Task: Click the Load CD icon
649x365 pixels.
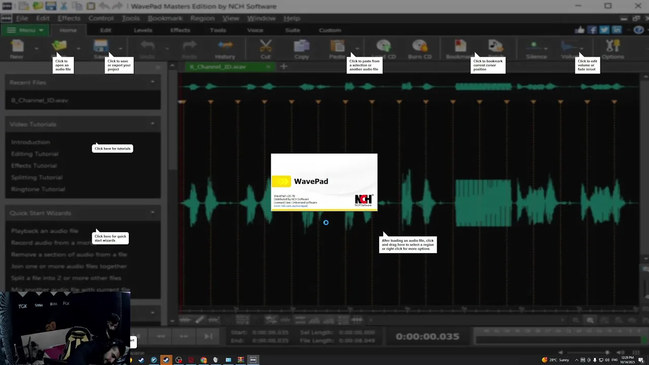Action: [383, 46]
